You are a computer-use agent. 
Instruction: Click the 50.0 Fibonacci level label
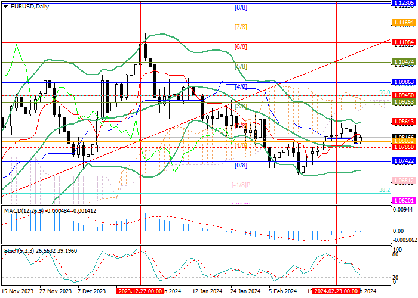[385, 92]
